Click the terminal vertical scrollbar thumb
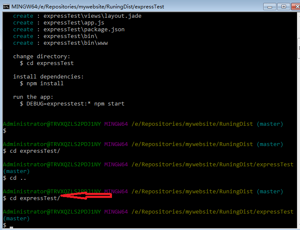The height and width of the screenshot is (230, 300). (299, 49)
